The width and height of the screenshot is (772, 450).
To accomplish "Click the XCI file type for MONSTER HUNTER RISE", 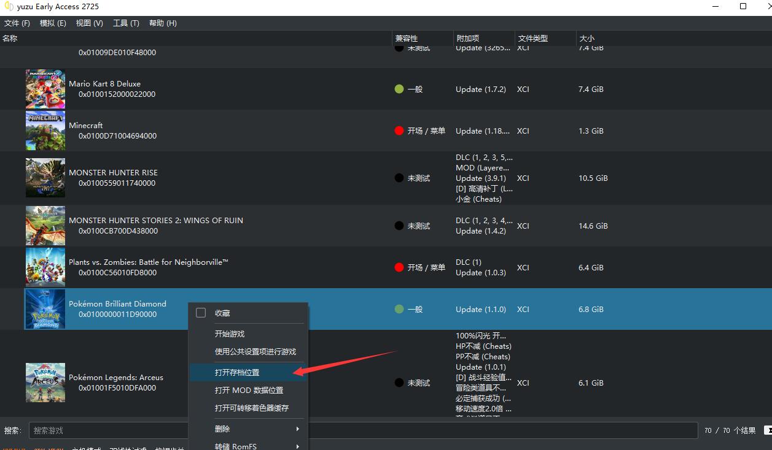I will tap(523, 178).
